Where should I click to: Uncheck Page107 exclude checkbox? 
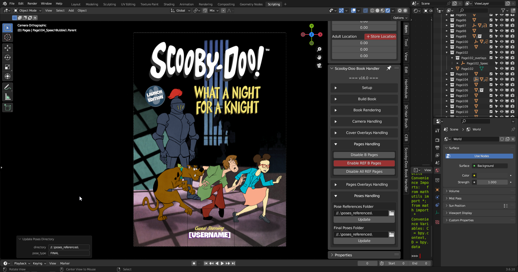tap(491, 96)
